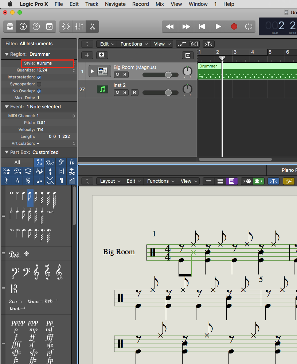The height and width of the screenshot is (364, 297).
Task: Open the Library panel
Action: pos(10,27)
